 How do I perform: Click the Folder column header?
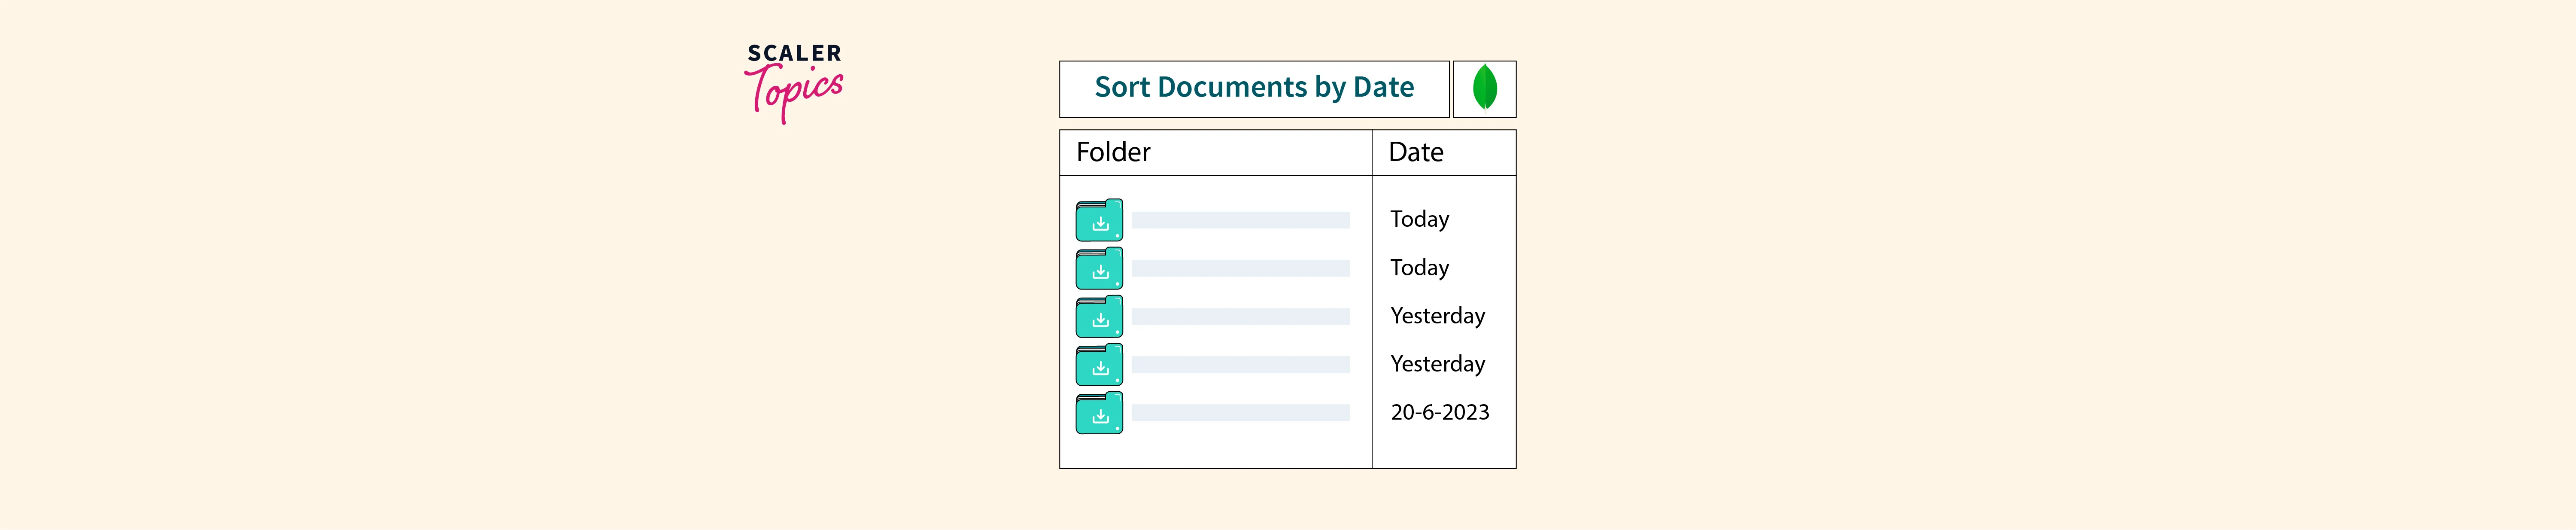pyautogui.click(x=1113, y=153)
